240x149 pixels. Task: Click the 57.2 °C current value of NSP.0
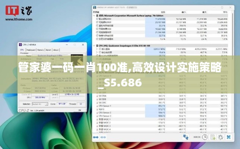point(162,109)
